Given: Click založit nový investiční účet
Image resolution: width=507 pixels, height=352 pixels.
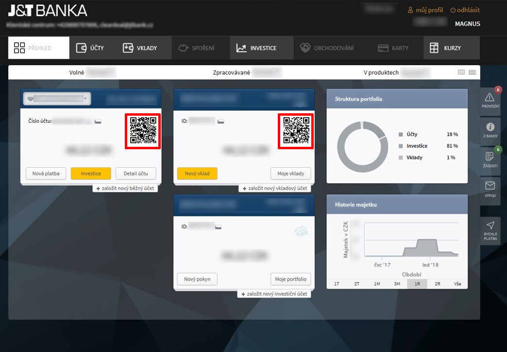Looking at the screenshot, I should [x=274, y=294].
